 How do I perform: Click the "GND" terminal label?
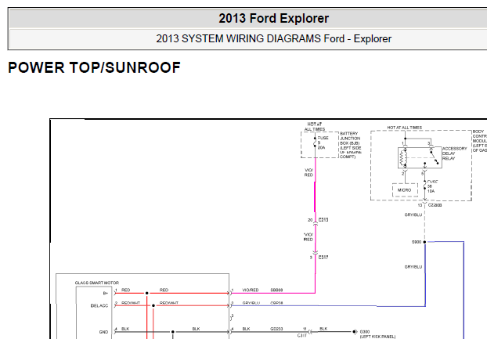[103, 332]
